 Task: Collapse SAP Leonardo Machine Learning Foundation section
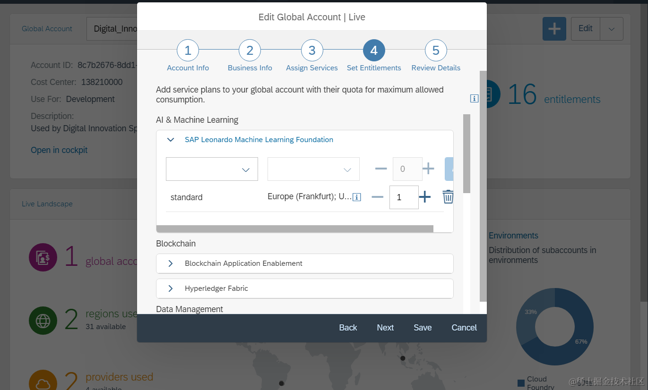pyautogui.click(x=171, y=140)
